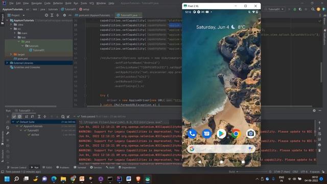Screen dimensions: 327x184
Task: Open the Problems tool window
Action: 63,167
